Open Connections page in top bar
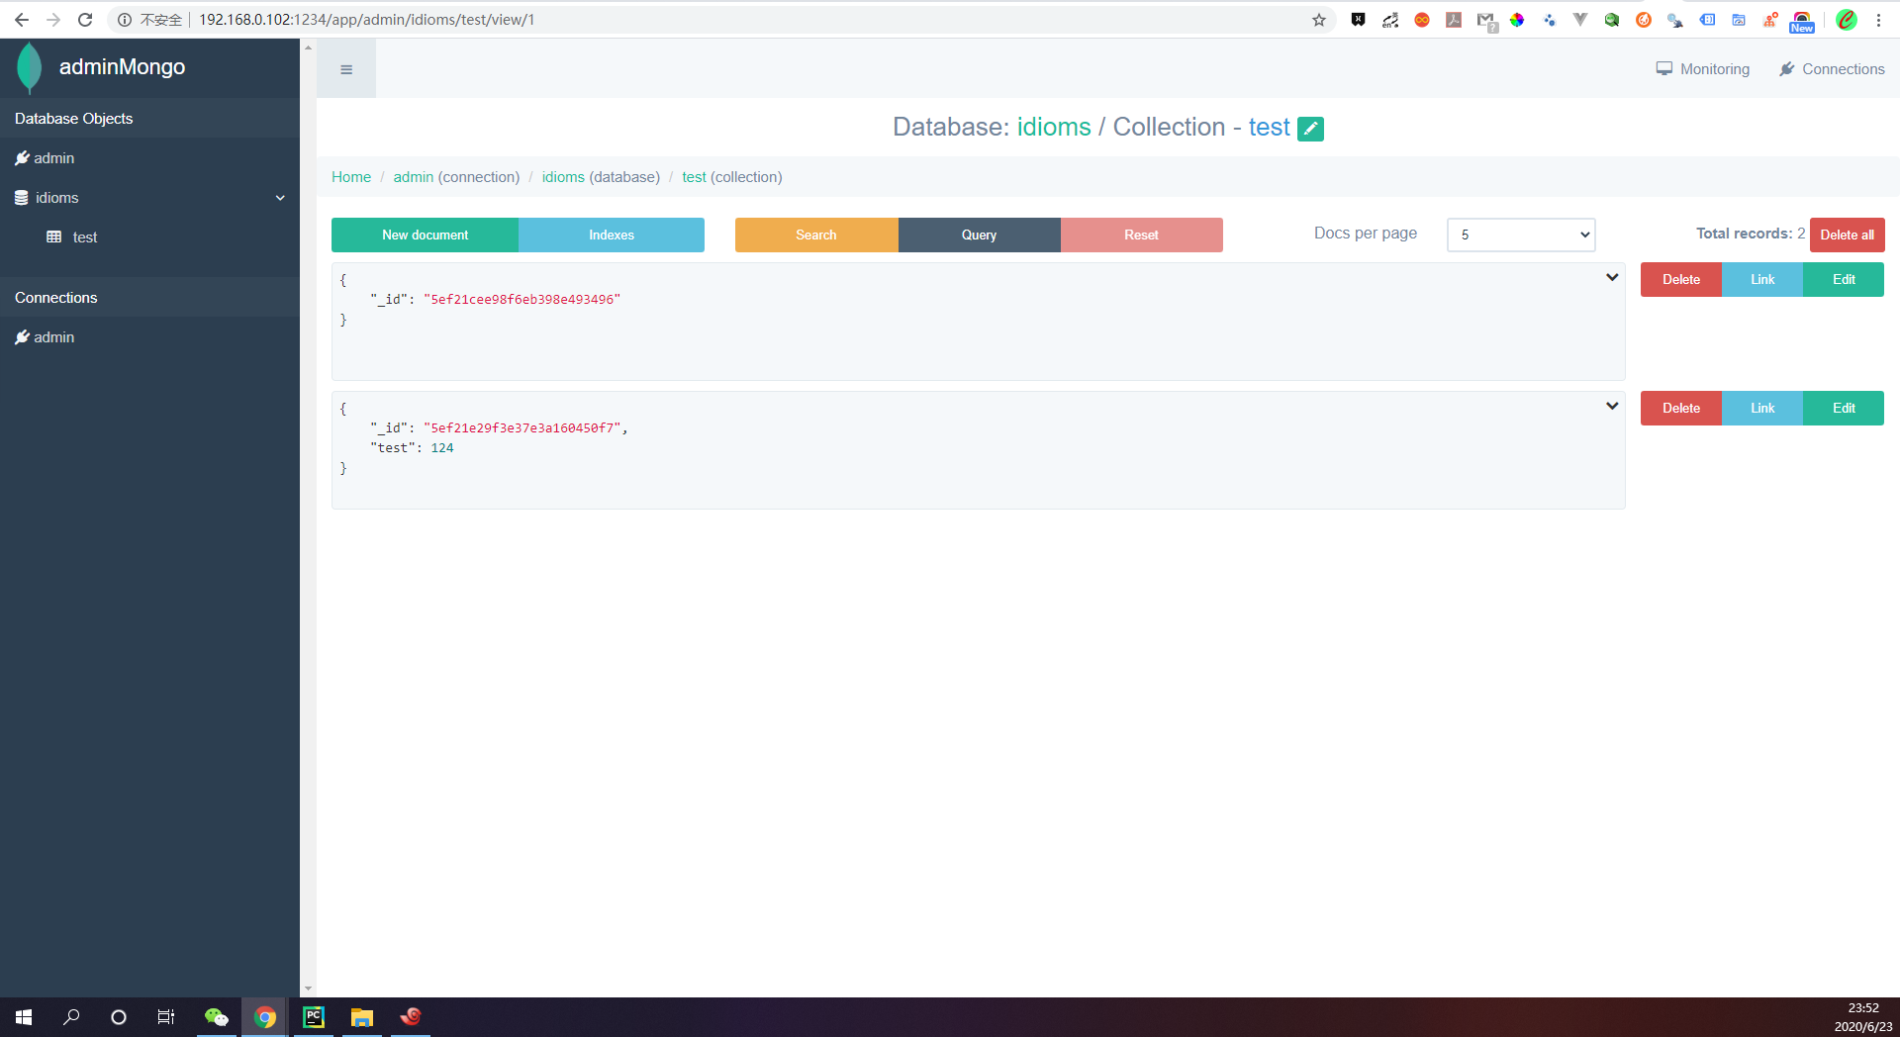 [1832, 69]
